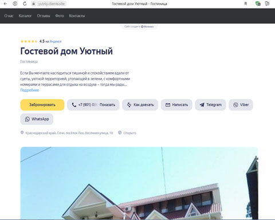Navigate to the Контакты section

pyautogui.click(x=77, y=16)
